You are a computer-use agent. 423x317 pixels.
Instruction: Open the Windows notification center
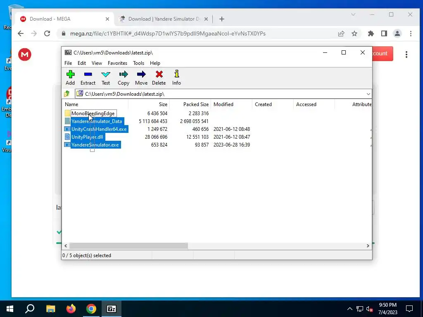pos(409,309)
